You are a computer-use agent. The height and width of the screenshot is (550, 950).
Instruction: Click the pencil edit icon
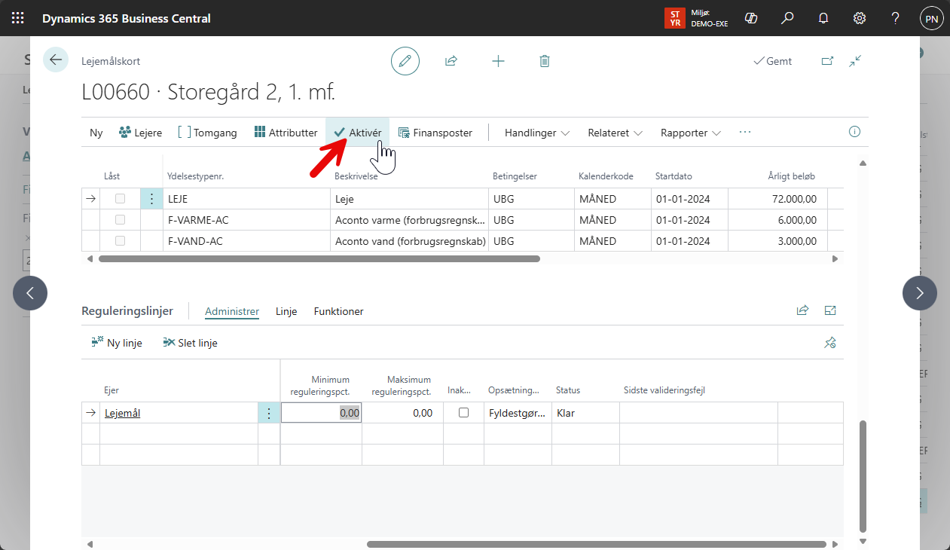pos(405,61)
